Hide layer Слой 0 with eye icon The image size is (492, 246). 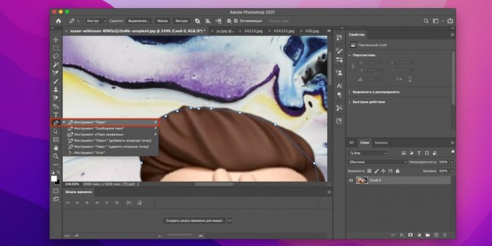pyautogui.click(x=351, y=181)
